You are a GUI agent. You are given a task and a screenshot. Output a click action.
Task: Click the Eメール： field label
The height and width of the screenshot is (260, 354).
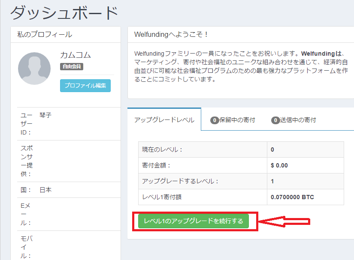tap(25, 214)
